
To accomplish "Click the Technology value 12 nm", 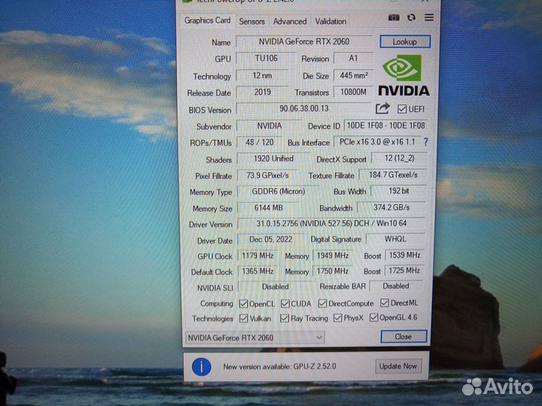I will [262, 75].
